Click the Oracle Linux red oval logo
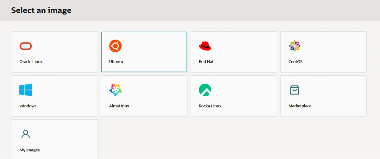The image size is (380, 159). point(26,46)
